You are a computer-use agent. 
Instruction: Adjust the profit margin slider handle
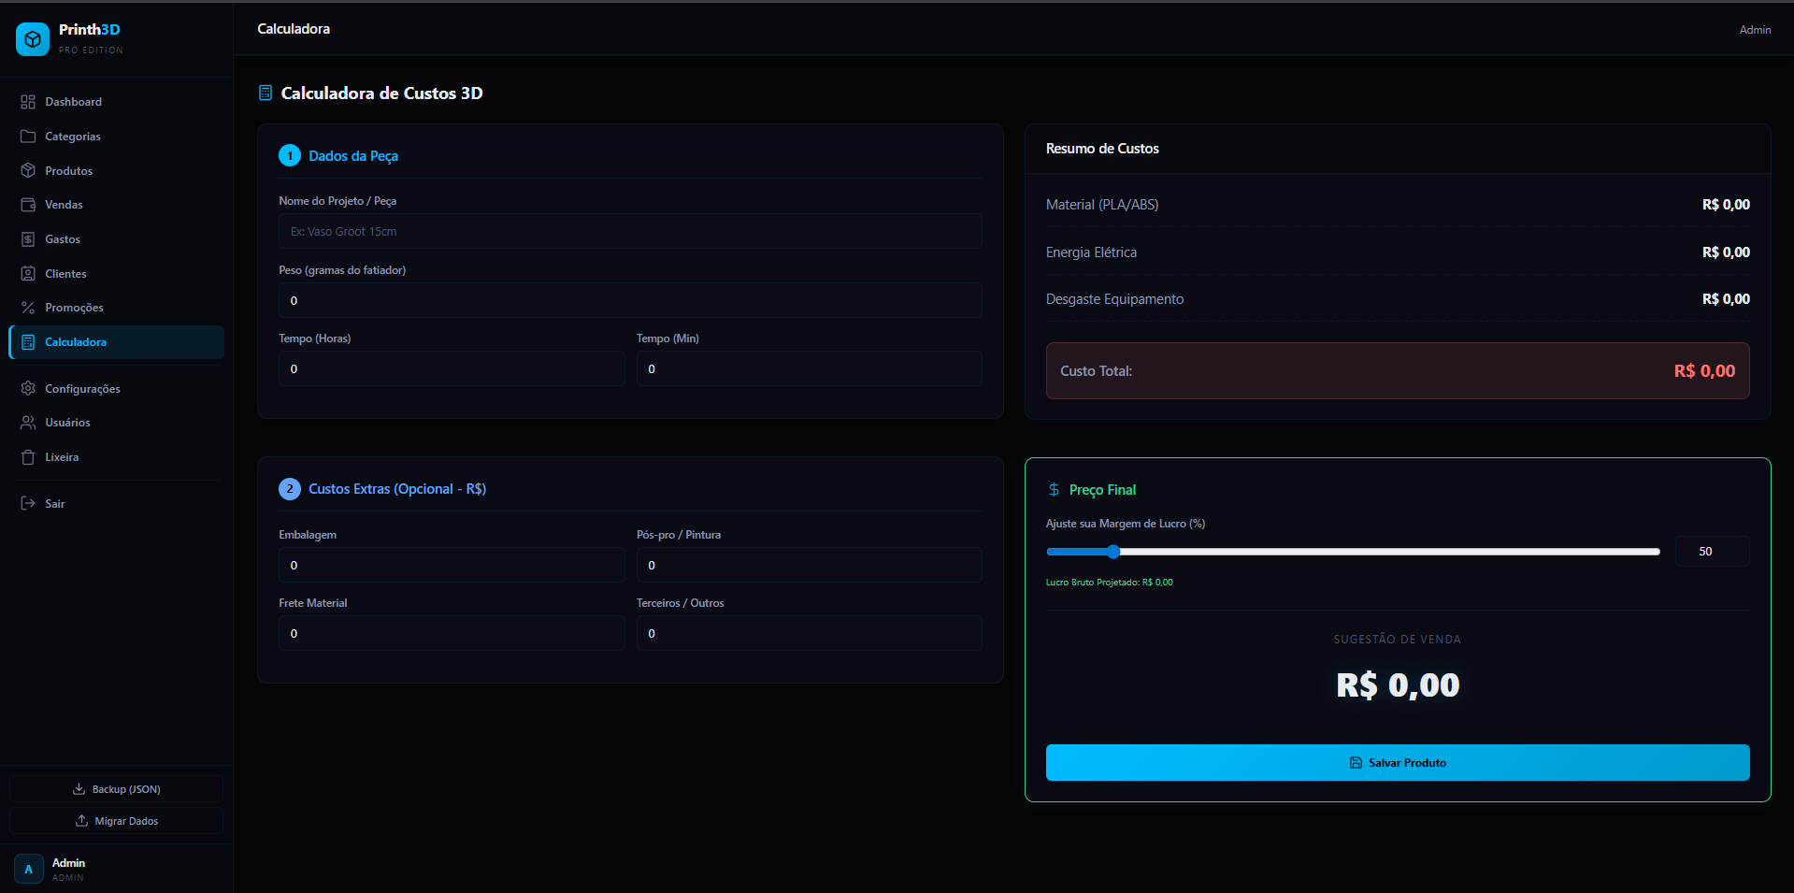tap(1113, 552)
